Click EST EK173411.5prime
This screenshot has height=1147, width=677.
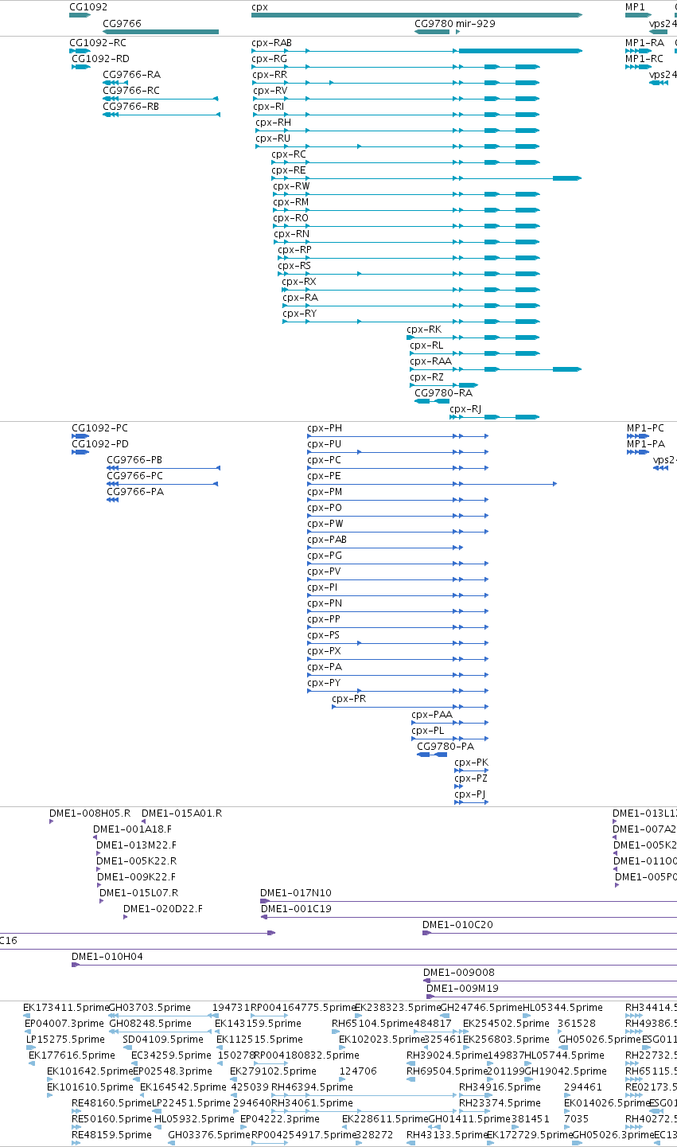click(66, 1008)
